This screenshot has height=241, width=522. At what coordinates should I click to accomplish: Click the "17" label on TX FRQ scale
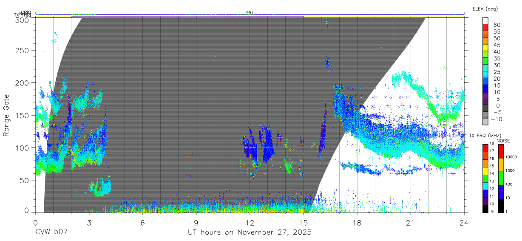(492, 152)
